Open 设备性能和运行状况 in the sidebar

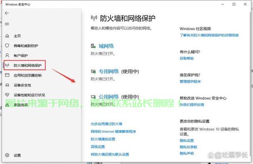coord(30,95)
